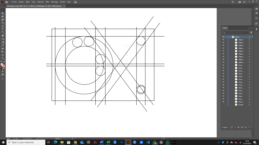259x145 pixels.
Task: Hide Calque 1 layer with eye icon
Action: [x=223, y=37]
